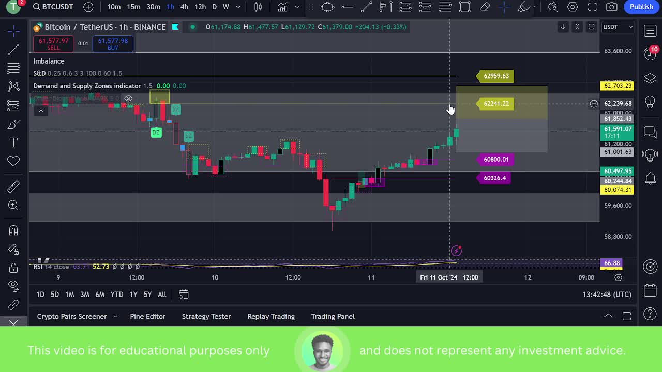Image resolution: width=662 pixels, height=372 pixels.
Task: Select the 4h timeframe
Action: click(x=184, y=7)
